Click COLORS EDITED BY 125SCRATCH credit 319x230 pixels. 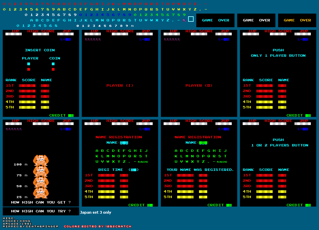point(97,226)
